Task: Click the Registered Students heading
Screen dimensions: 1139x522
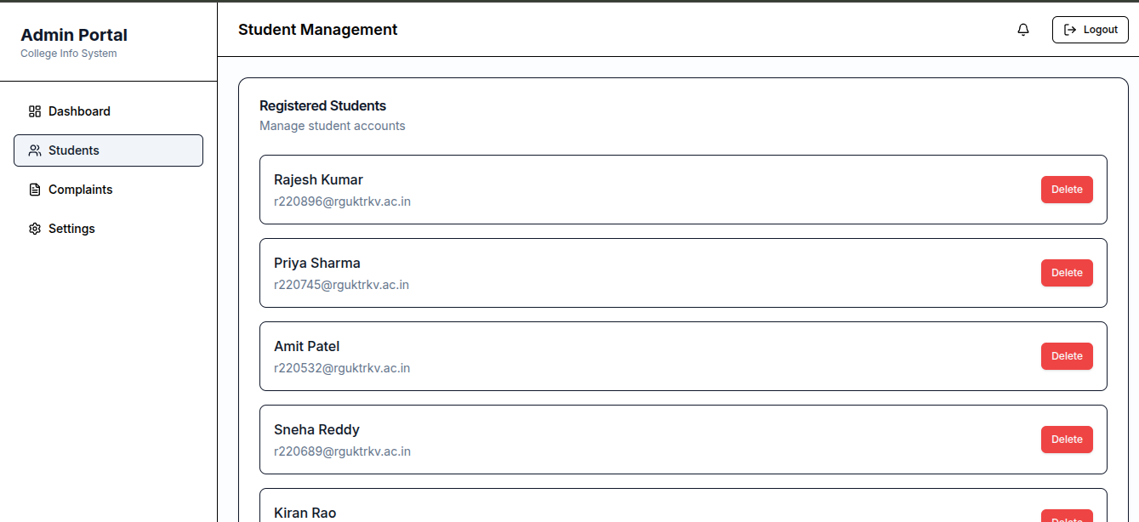Action: tap(322, 105)
